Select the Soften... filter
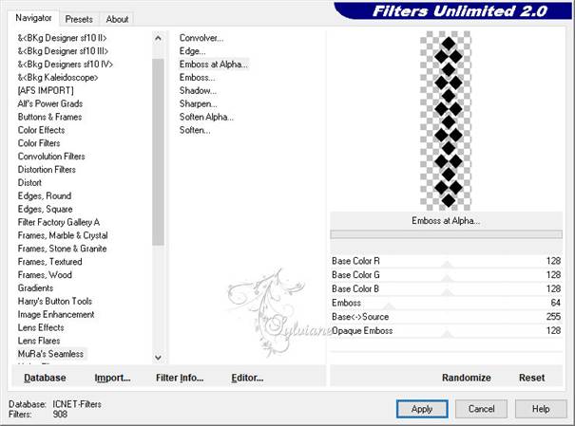The image size is (575, 426). [195, 130]
